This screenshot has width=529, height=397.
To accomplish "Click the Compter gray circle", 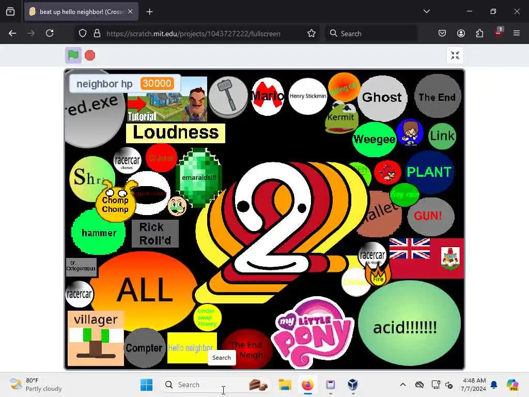I will coord(144,348).
